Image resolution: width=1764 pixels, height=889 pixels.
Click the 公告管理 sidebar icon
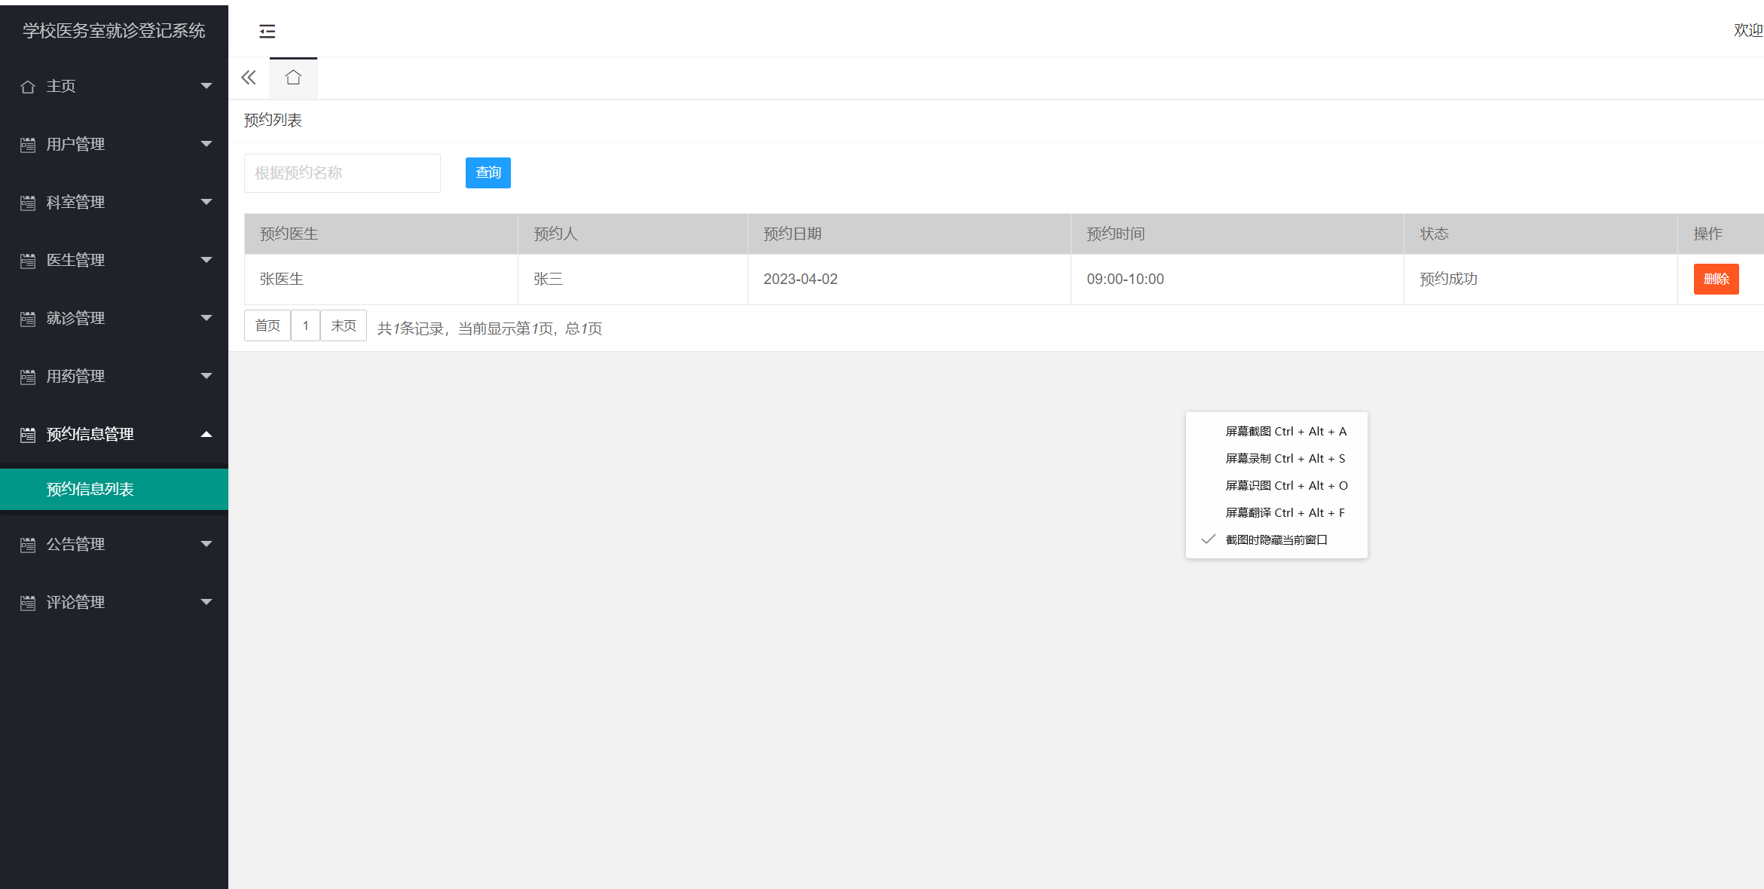click(28, 544)
